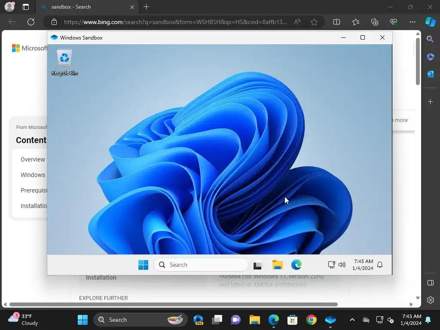The height and width of the screenshot is (330, 440).
Task: Open Copilot preview on host taskbar
Action: click(198, 320)
